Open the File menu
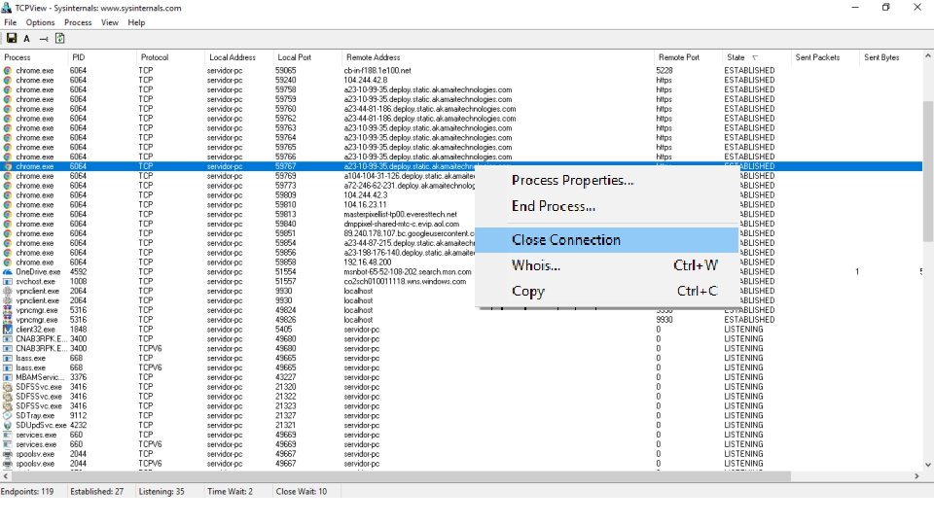Viewport: 934px width, 525px height. (10, 22)
